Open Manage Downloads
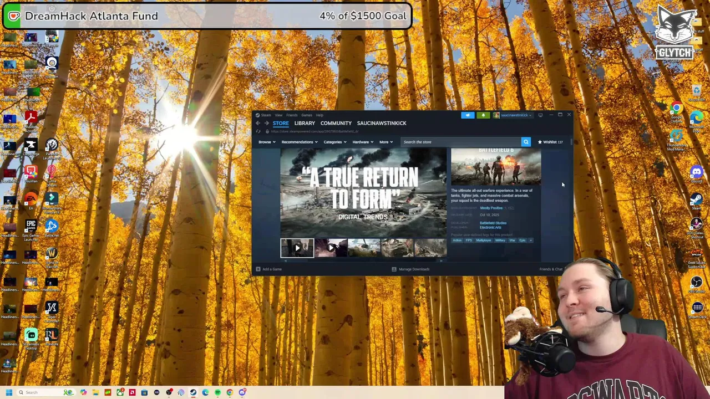 (410, 269)
